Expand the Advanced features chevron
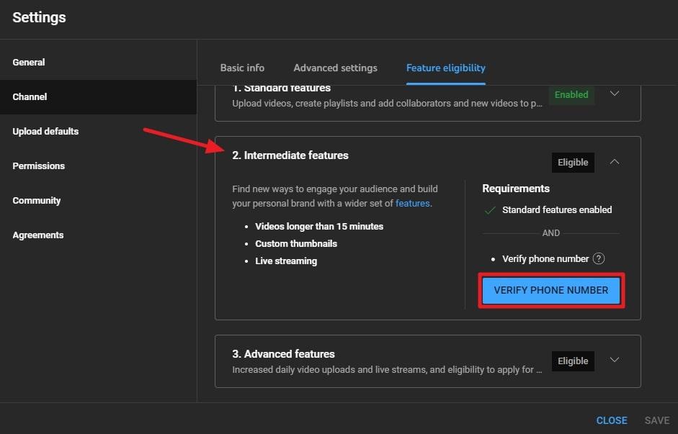Image resolution: width=678 pixels, height=434 pixels. click(615, 360)
